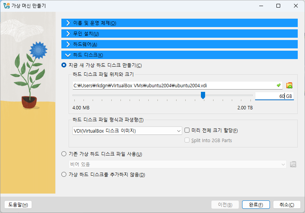The width and height of the screenshot is (305, 213).
Task: Open 비어 있음 existing disk dropdown
Action: pos(177,164)
